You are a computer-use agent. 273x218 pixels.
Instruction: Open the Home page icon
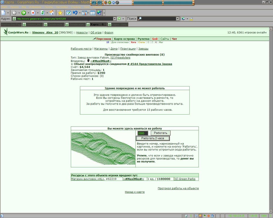click(52, 13)
